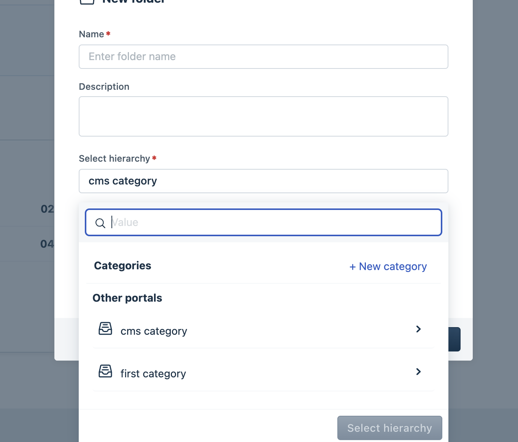Click the Categories section heading
Image resolution: width=518 pixels, height=442 pixels.
[x=122, y=266]
